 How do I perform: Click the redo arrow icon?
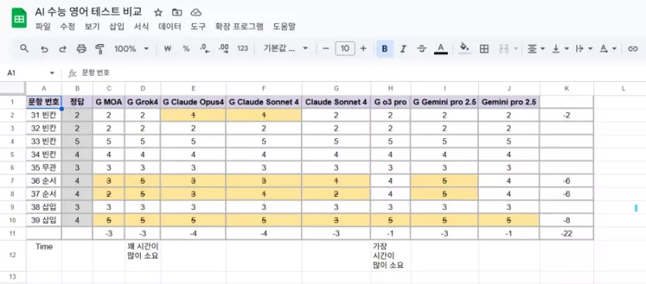pyautogui.click(x=63, y=49)
